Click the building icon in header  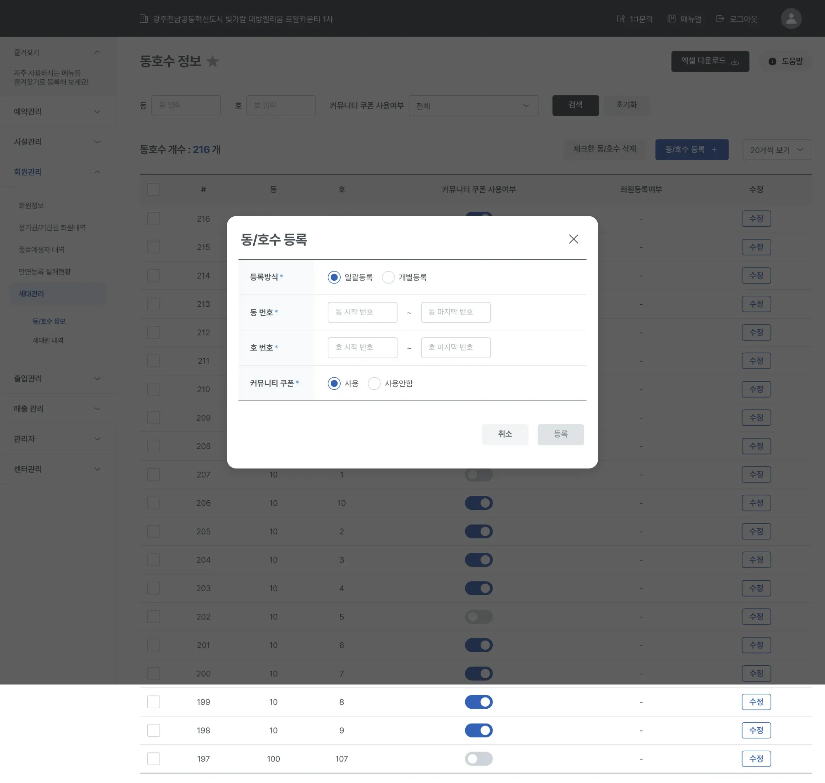144,19
